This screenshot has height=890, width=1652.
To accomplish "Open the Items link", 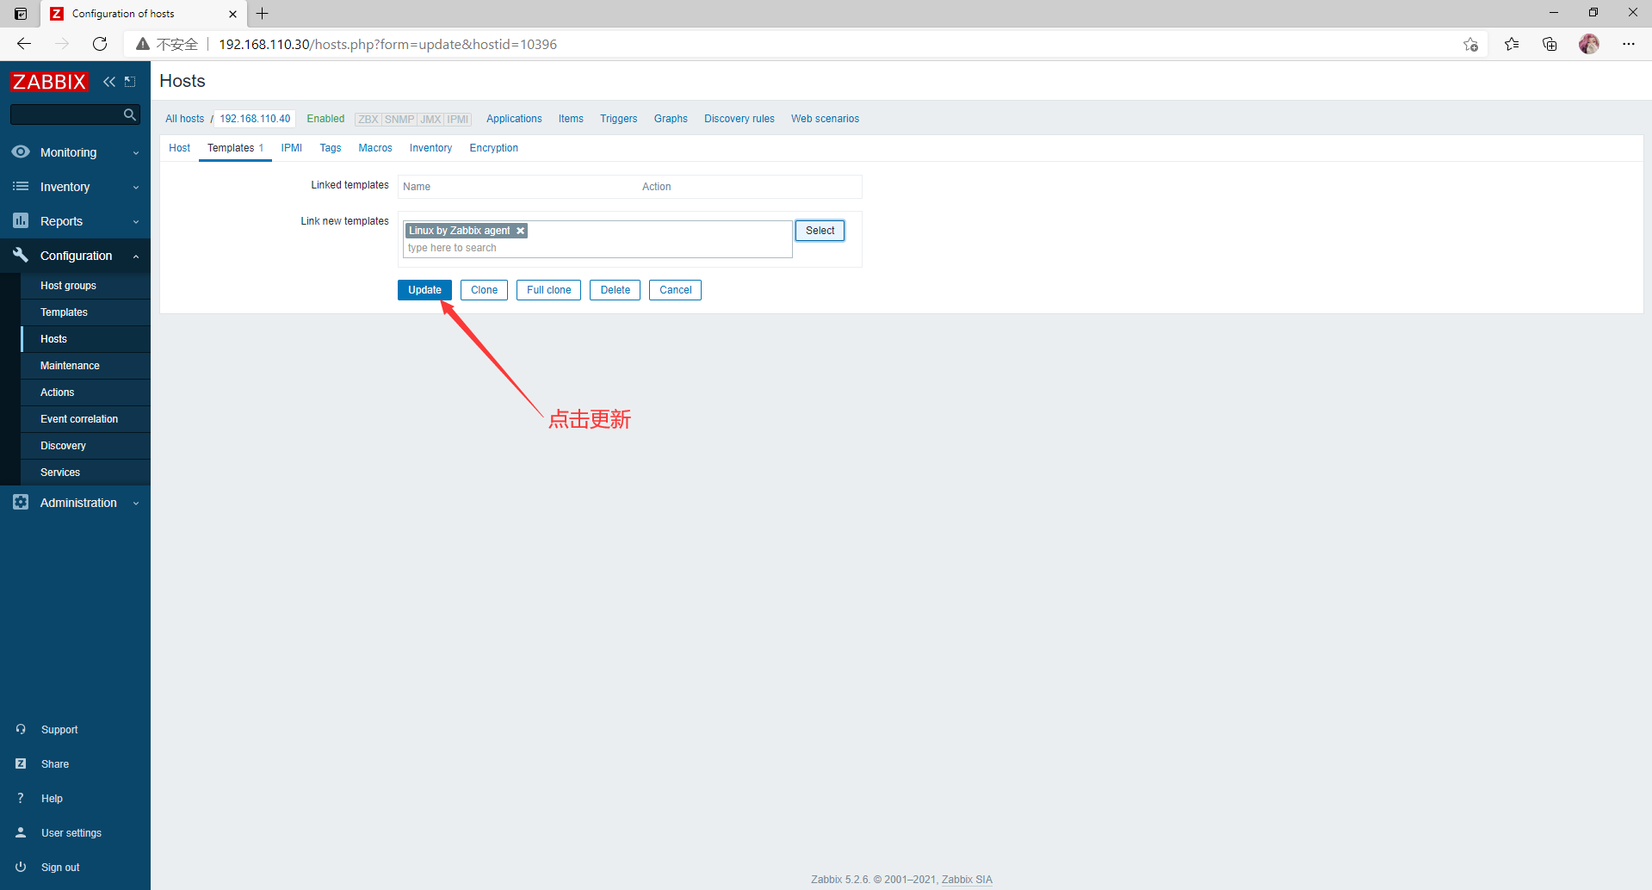I will [x=571, y=119].
